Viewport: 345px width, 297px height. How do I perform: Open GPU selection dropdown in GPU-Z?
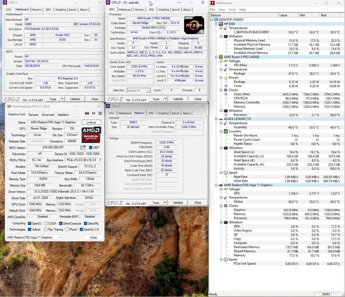point(34,237)
